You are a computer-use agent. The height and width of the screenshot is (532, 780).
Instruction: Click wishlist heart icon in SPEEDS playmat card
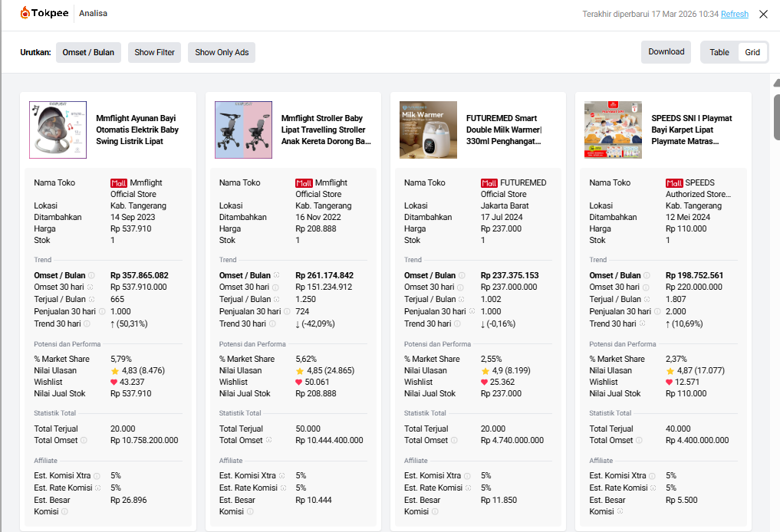point(670,382)
